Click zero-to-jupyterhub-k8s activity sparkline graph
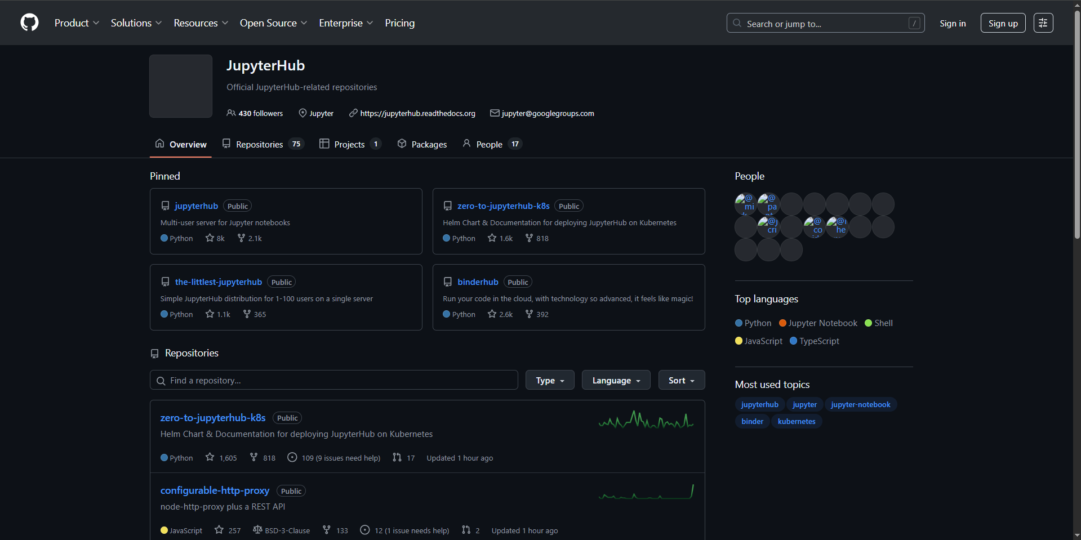The height and width of the screenshot is (540, 1081). click(x=646, y=419)
